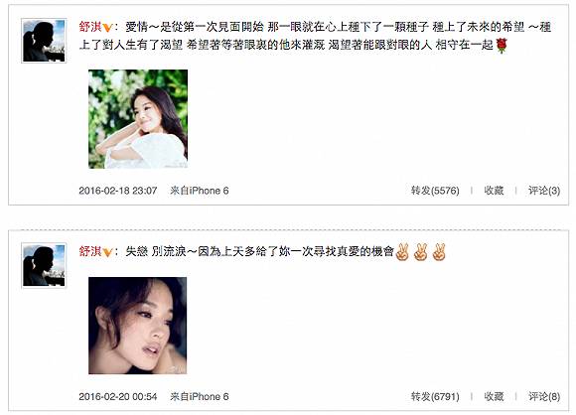Click verified badge beside 舒淇 in second post
576x415 pixels.
[107, 252]
